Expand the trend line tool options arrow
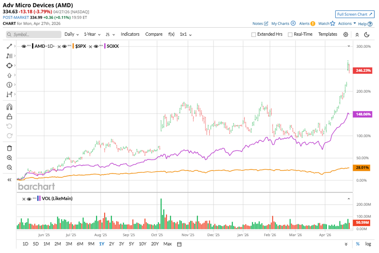This screenshot has height=253, width=379. (15, 46)
